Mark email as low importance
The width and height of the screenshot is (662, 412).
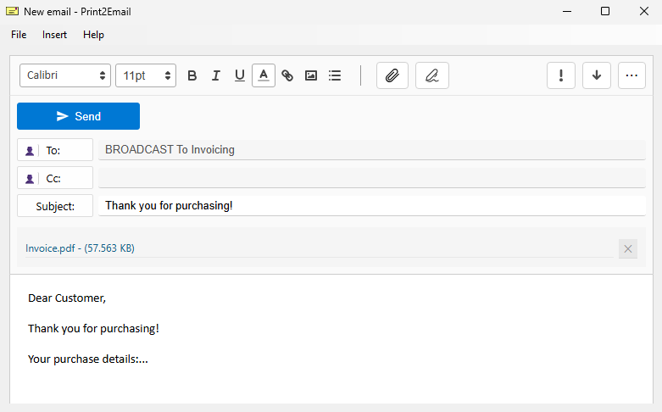click(597, 75)
